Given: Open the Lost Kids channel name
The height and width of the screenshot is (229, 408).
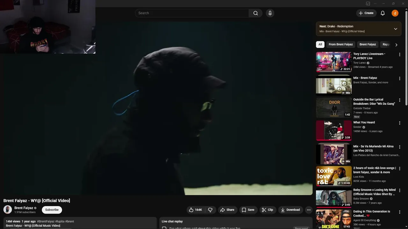Looking at the screenshot, I should point(359,177).
